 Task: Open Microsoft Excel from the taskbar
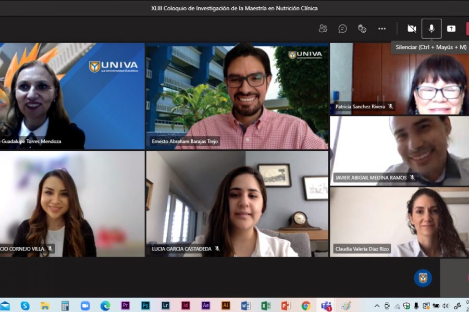pos(266,306)
